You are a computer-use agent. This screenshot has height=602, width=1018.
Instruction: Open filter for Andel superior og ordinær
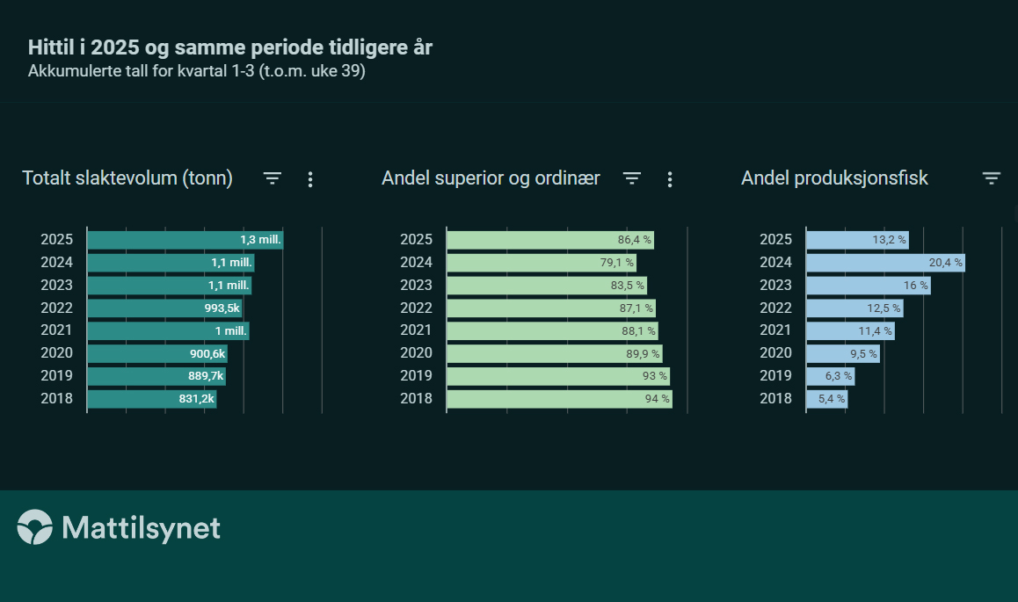tap(632, 178)
